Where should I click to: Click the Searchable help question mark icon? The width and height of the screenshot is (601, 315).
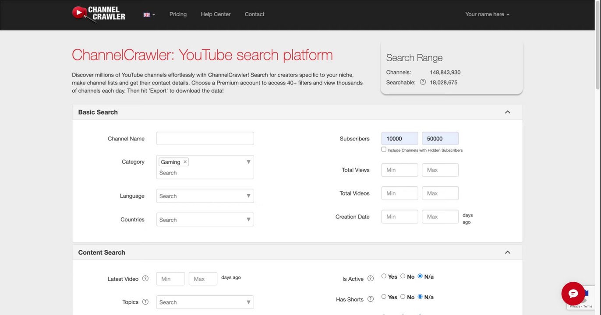[x=423, y=82]
